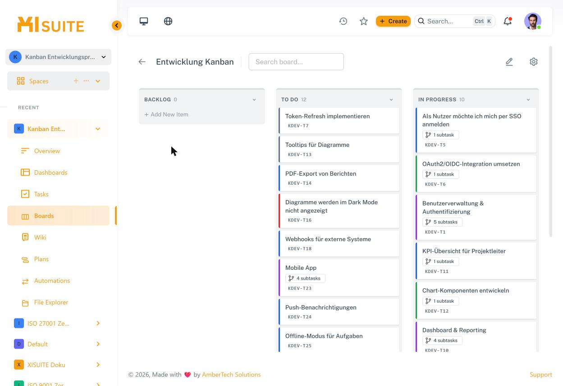
Task: Open the workspace selector Kanban Entwicklungspr...
Action: (59, 57)
